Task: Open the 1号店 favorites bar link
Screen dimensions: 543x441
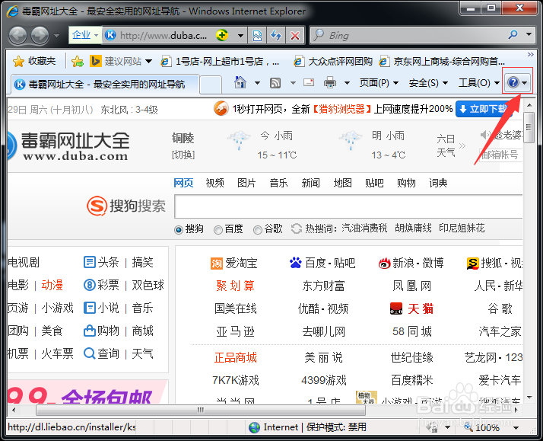Action: tap(221, 62)
